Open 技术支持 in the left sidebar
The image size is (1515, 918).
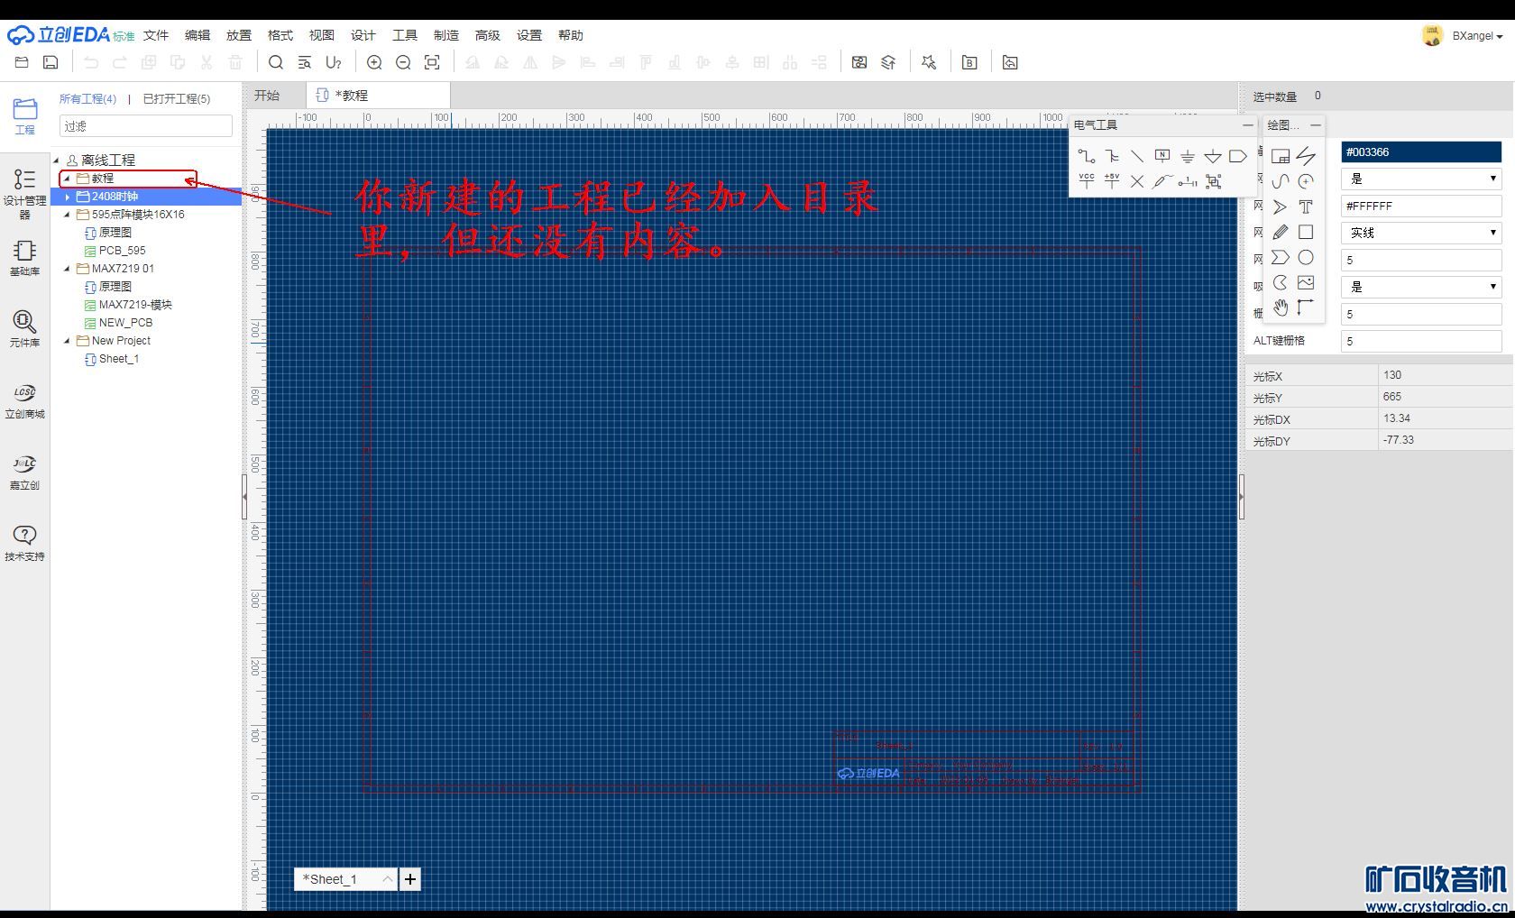point(24,543)
